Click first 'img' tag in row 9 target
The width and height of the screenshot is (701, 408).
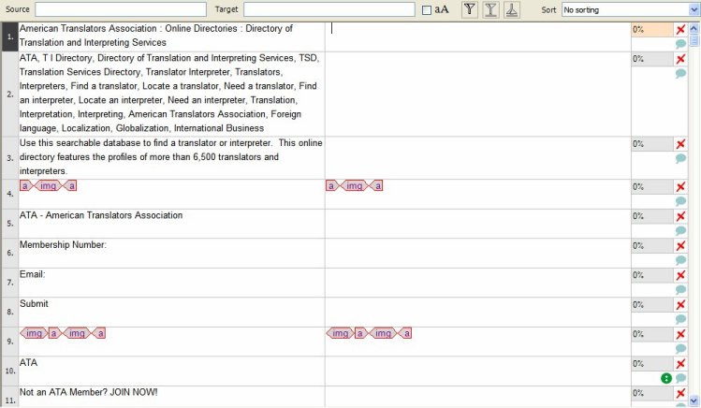[340, 333]
